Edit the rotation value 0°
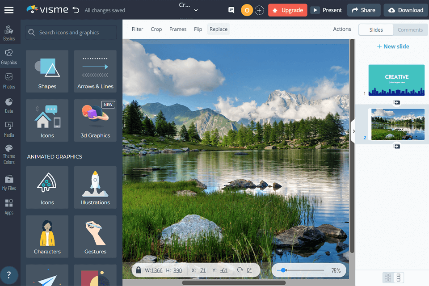 point(249,270)
